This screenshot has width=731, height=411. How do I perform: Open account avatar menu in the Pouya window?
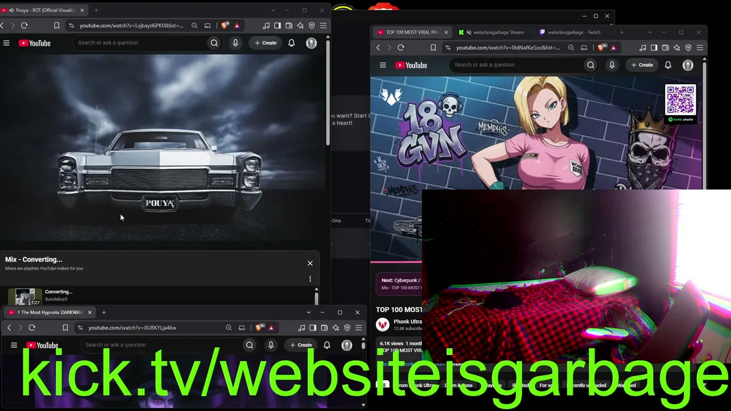(311, 43)
